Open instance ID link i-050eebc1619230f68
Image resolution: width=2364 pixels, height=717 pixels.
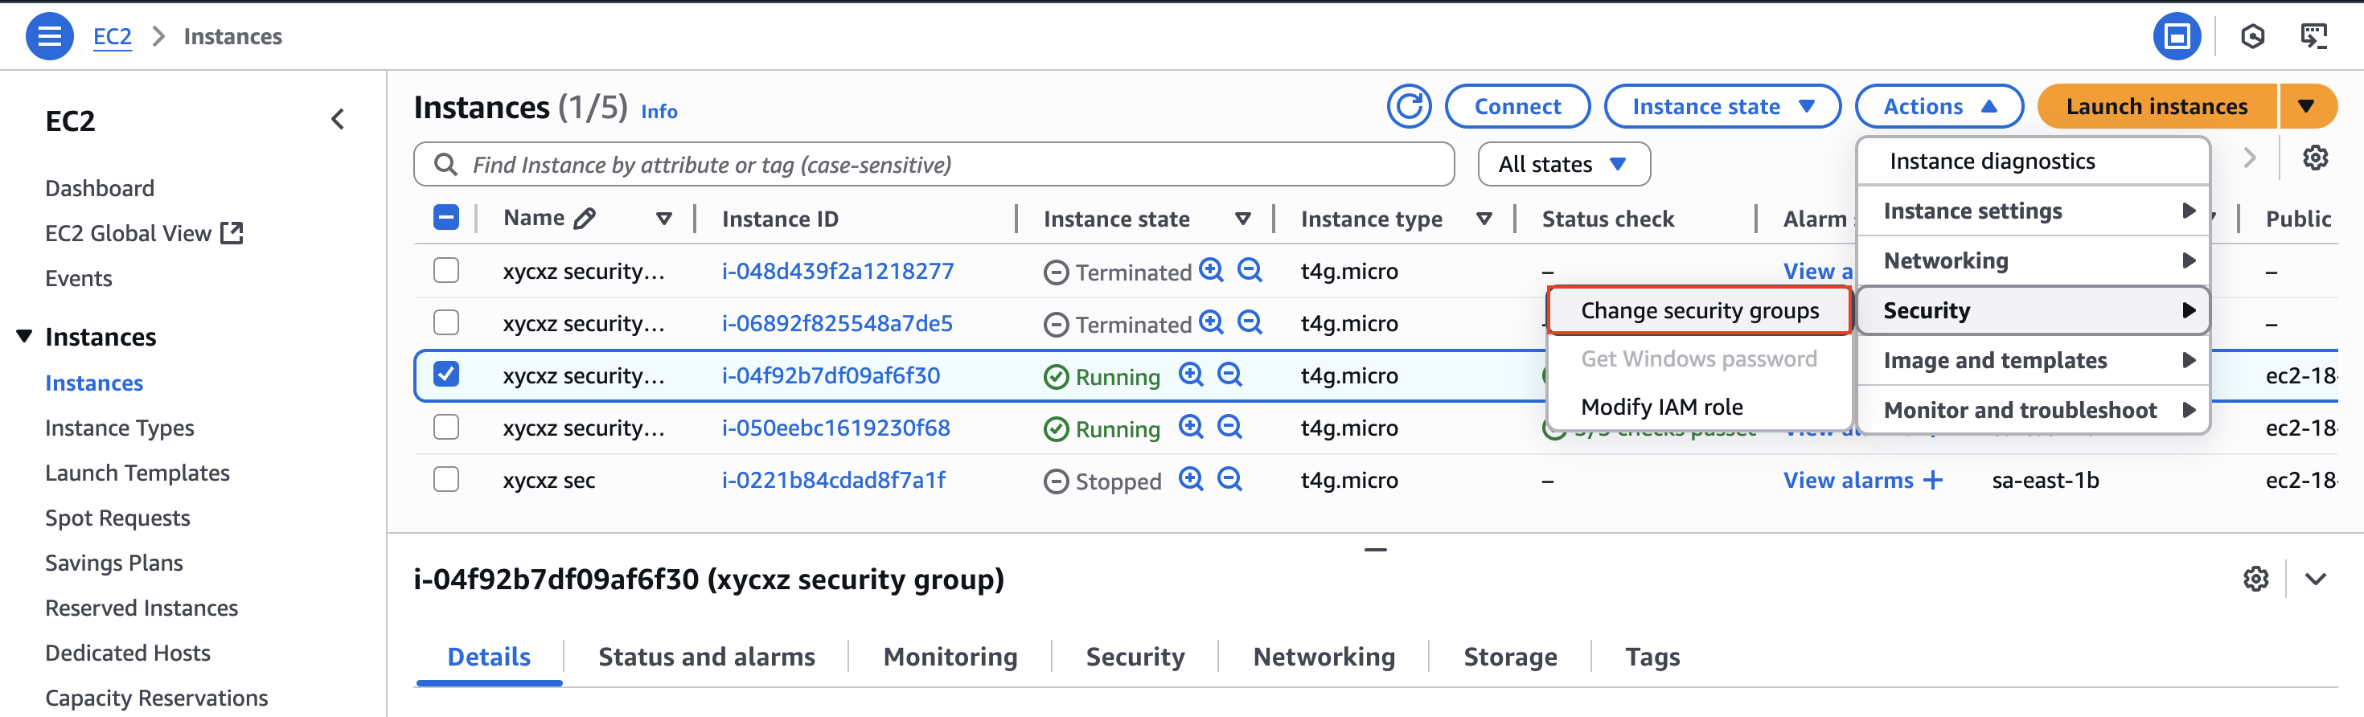(835, 428)
